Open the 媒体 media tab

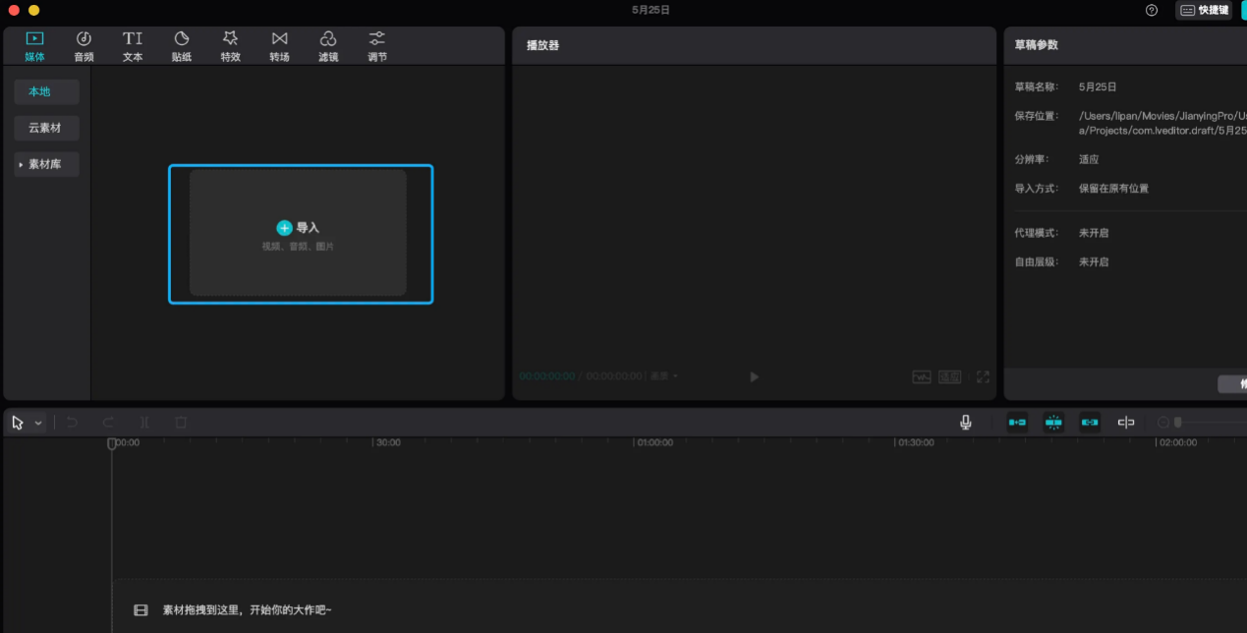point(34,46)
